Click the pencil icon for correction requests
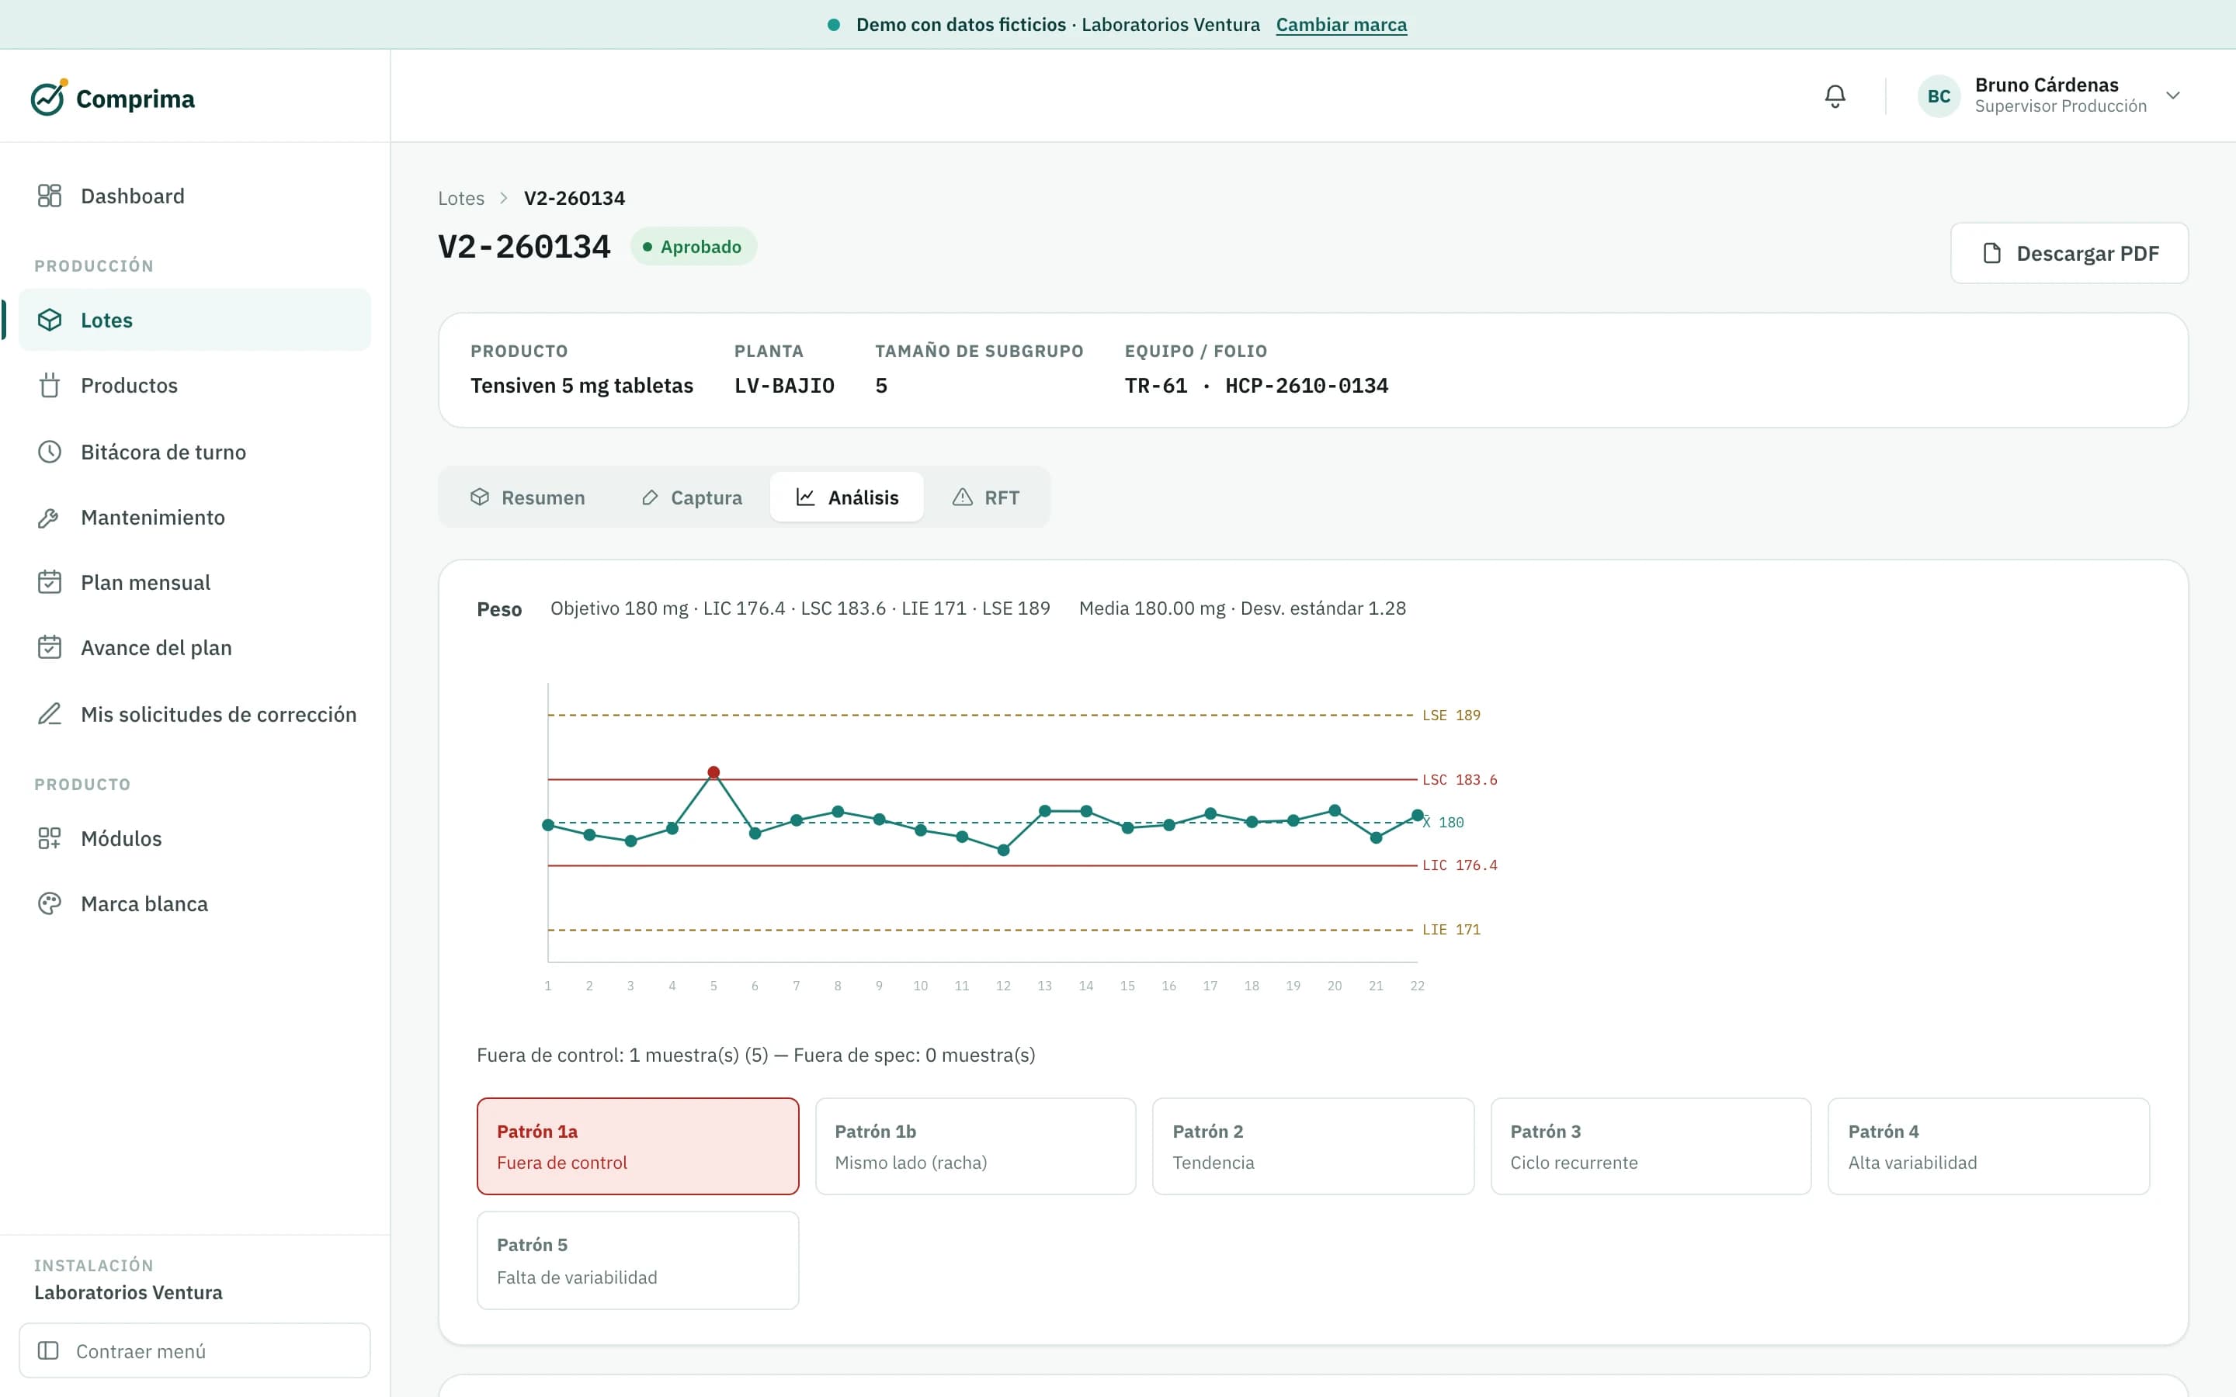Viewport: 2236px width, 1397px height. 49,714
